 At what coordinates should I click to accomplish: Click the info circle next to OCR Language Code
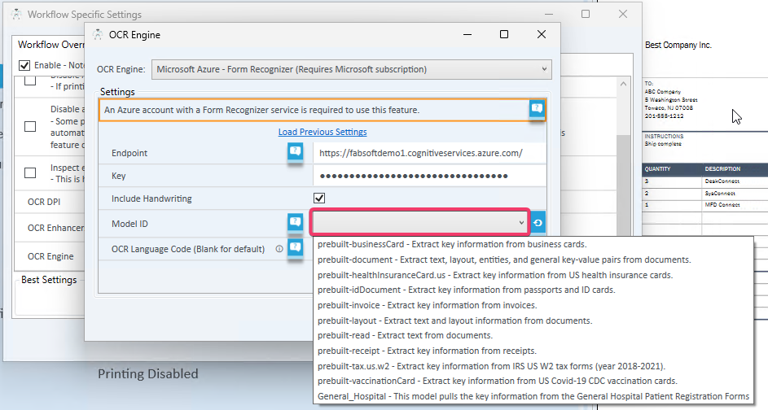click(x=279, y=249)
